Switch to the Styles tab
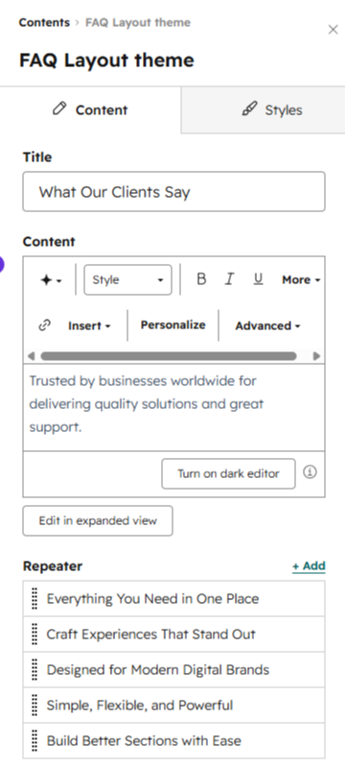 point(264,109)
